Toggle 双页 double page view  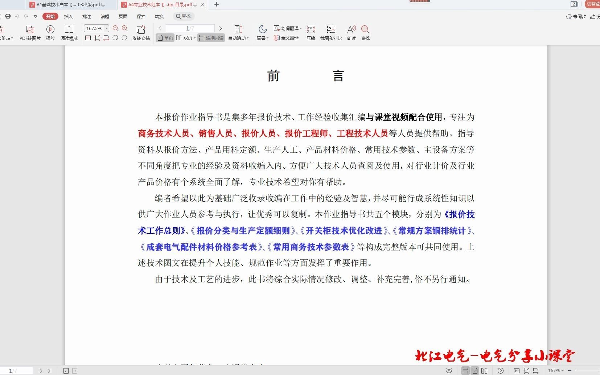tap(184, 38)
